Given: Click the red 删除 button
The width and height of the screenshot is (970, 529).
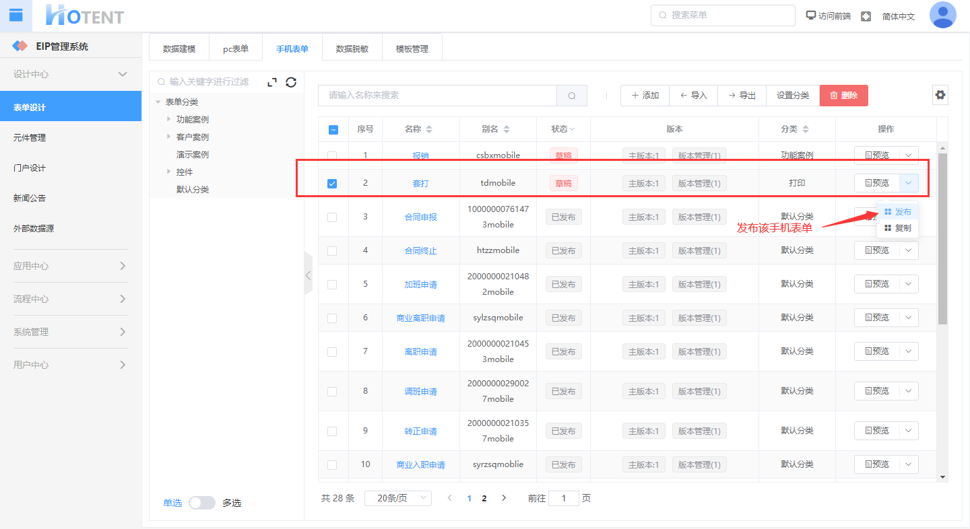Looking at the screenshot, I should pyautogui.click(x=843, y=96).
